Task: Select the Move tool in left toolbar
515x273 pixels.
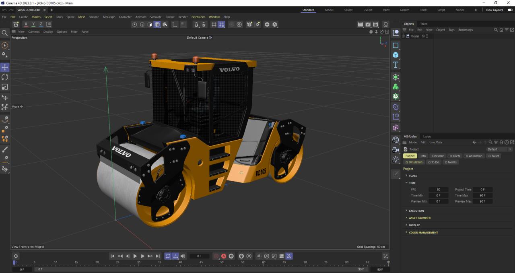Action: (5, 67)
